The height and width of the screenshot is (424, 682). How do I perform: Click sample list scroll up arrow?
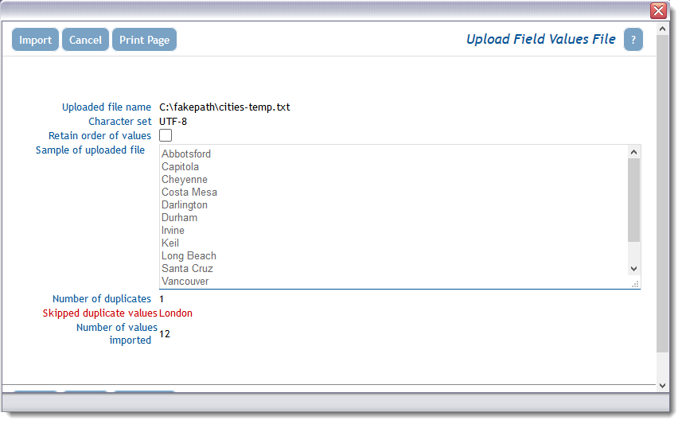pyautogui.click(x=633, y=152)
